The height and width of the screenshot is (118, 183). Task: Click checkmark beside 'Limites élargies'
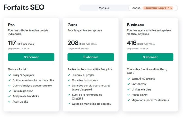[x=129, y=89]
